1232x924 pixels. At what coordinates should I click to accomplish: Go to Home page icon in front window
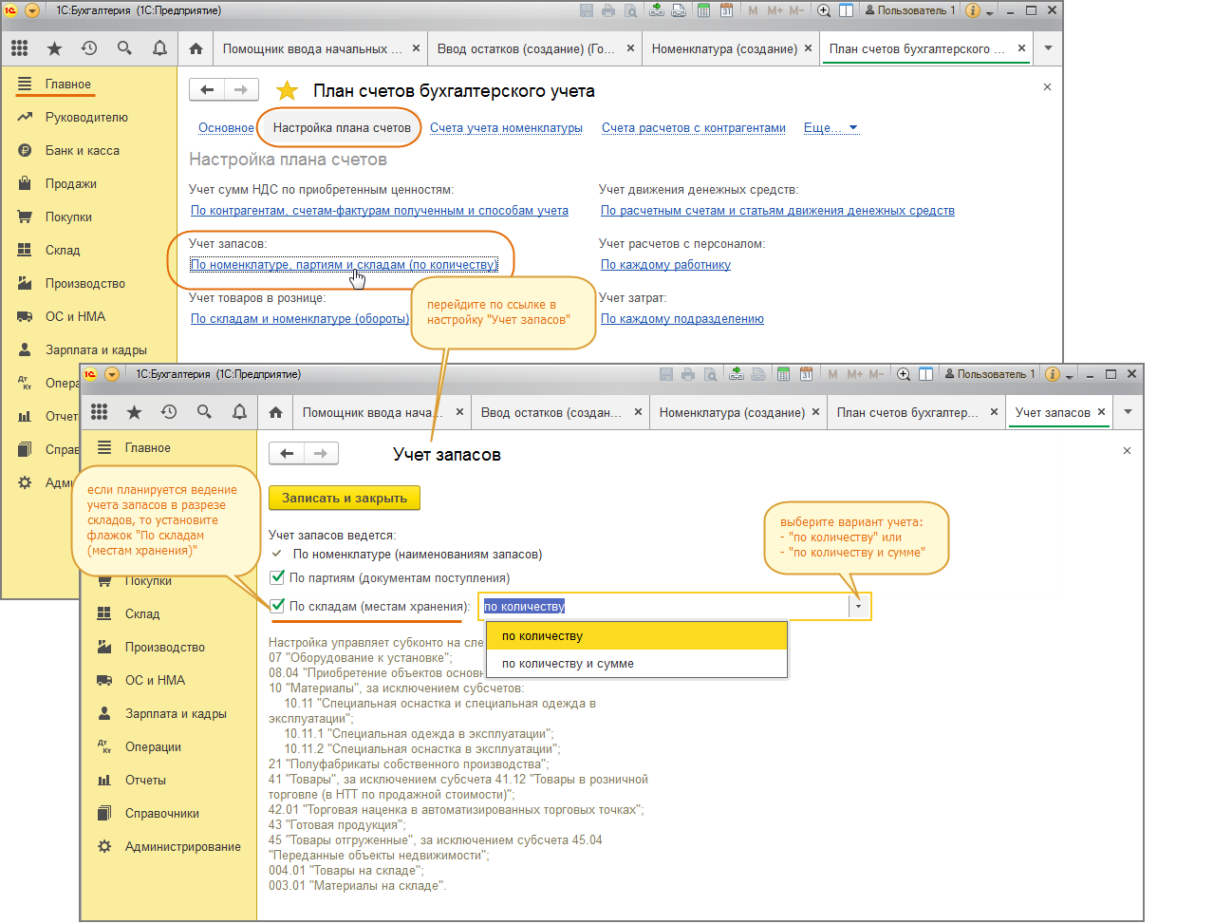[275, 412]
